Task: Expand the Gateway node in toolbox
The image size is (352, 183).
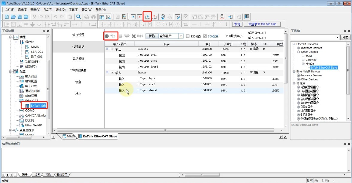Action: [303, 60]
